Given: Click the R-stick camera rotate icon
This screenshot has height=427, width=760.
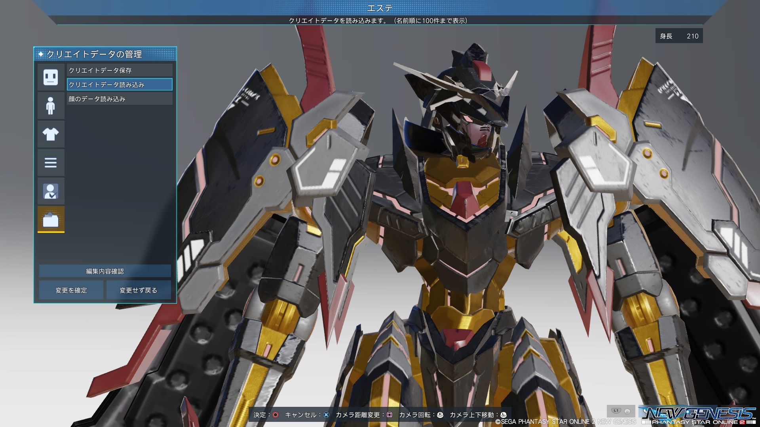Looking at the screenshot, I should [x=440, y=415].
